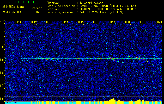
Task: Click the filename 2504250810.png
Action: pos(13,7)
